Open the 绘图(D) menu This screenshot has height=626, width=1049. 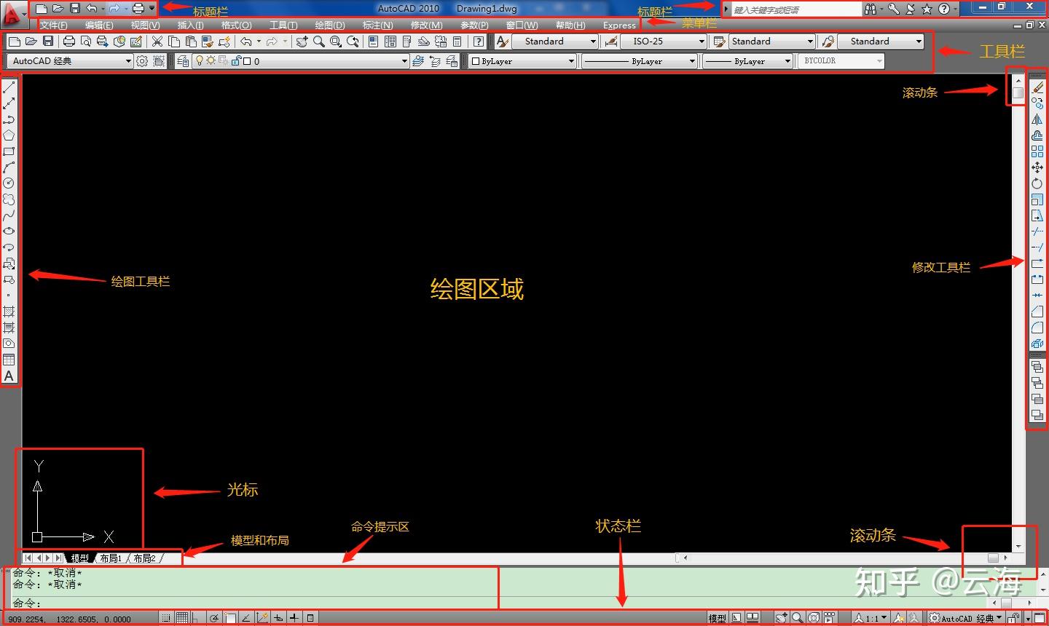tap(330, 25)
